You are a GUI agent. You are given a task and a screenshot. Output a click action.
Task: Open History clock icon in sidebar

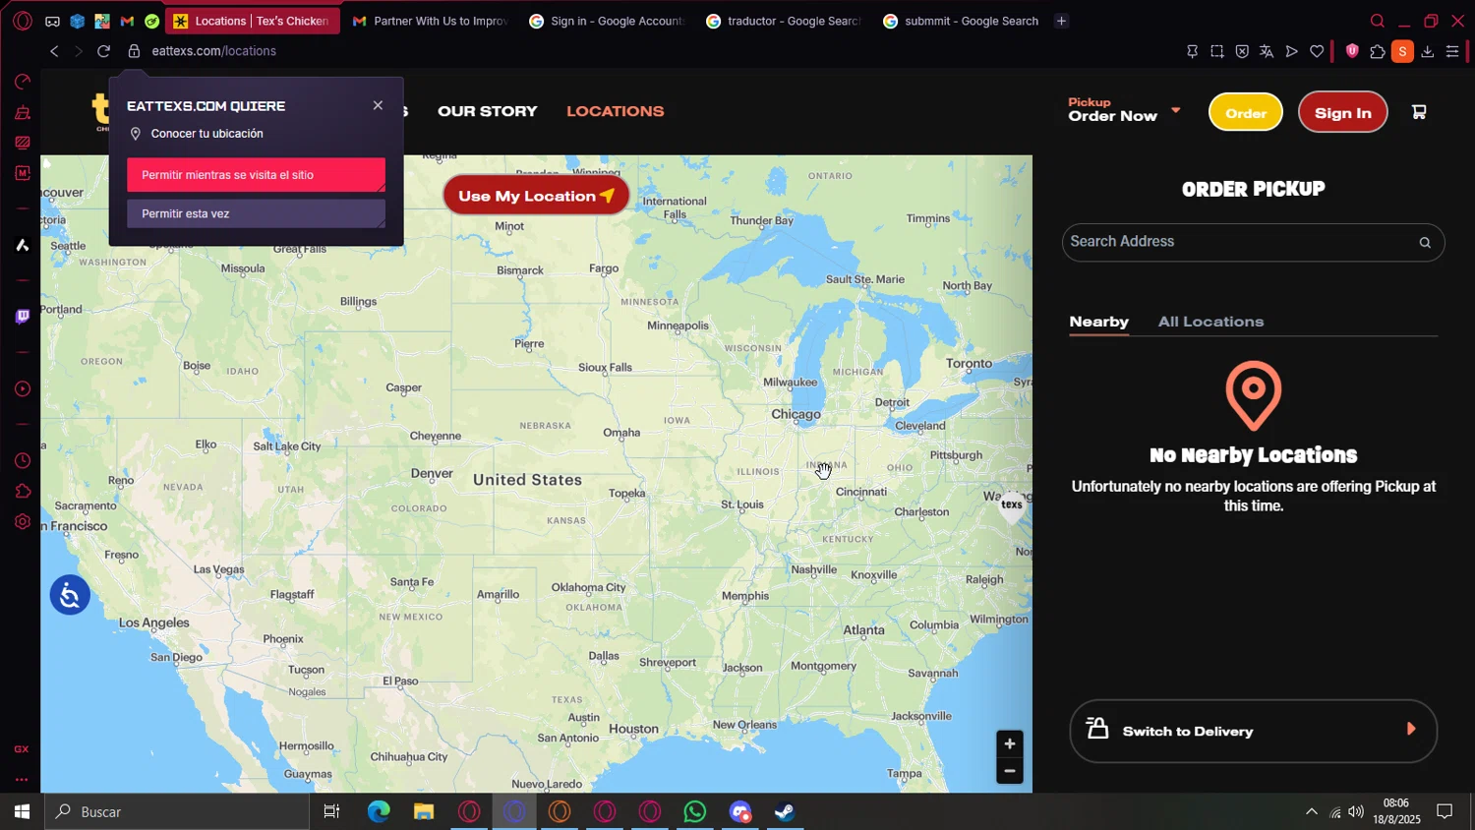point(23,461)
